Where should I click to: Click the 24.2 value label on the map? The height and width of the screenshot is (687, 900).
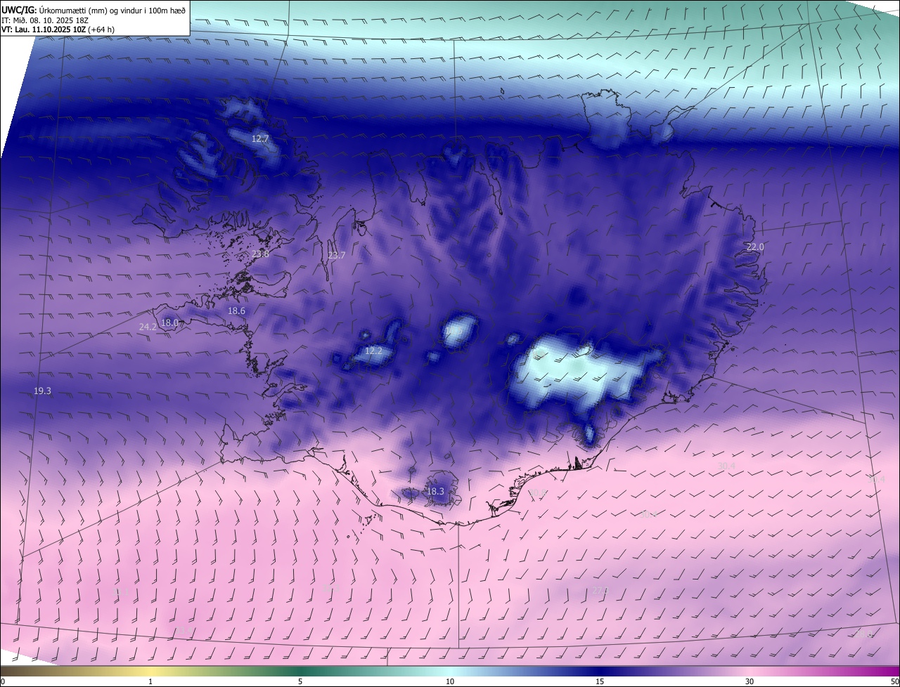(148, 327)
